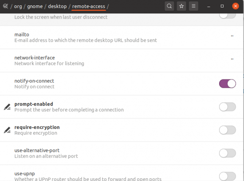Close the window with orange X

(236, 6)
